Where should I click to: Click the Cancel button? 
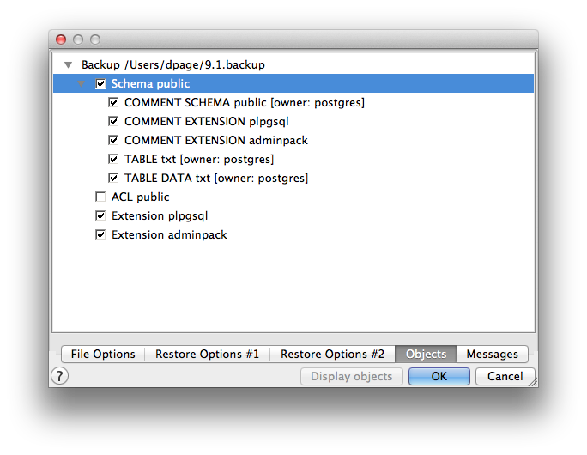click(x=505, y=376)
